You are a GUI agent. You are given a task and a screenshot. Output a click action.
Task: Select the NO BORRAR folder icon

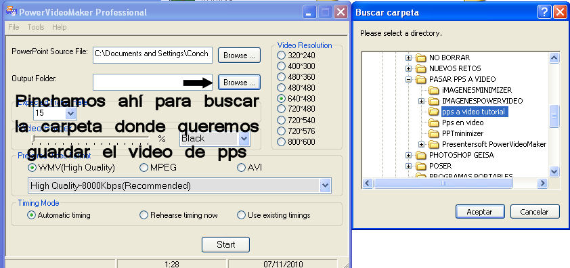coord(420,58)
